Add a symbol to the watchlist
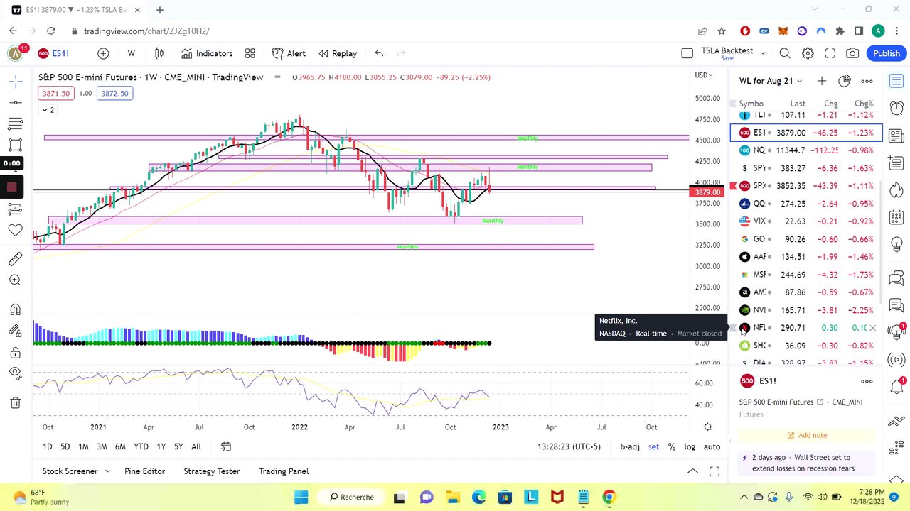910x511 pixels. [x=822, y=81]
